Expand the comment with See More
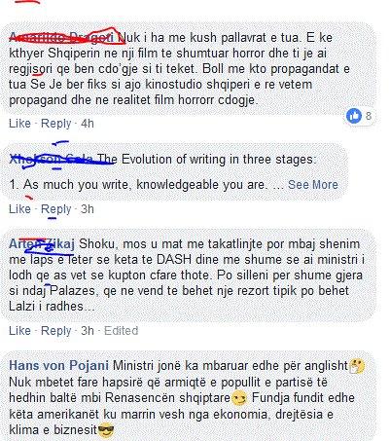Image resolution: width=390 pixels, height=441 pixels. tap(313, 185)
